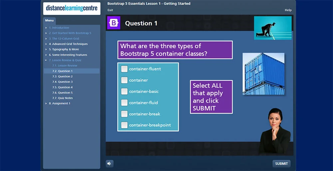Click the Distance Learning Centre logo
Screen dimensions: 333x171
point(72,8)
